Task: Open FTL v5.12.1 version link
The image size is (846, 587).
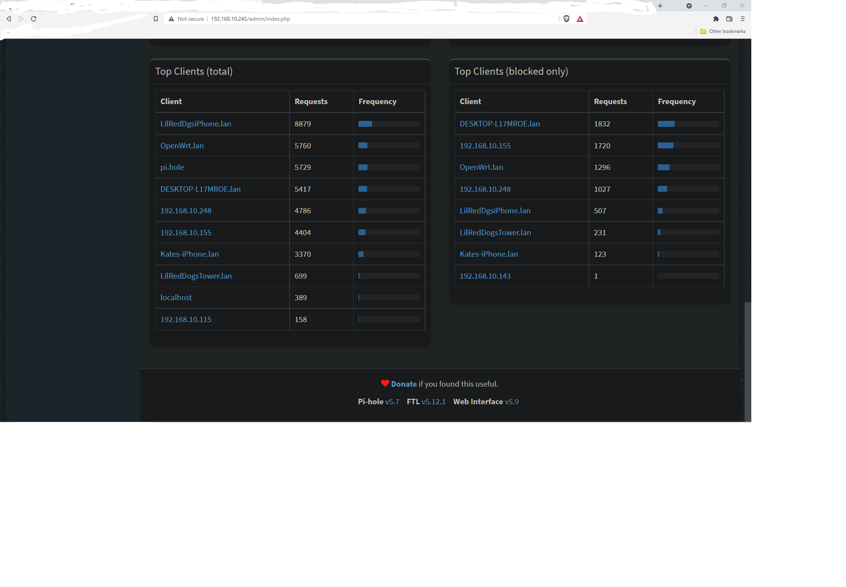Action: pyautogui.click(x=434, y=402)
